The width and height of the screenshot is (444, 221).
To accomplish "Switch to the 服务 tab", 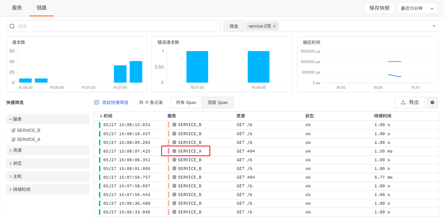I will 17,8.
